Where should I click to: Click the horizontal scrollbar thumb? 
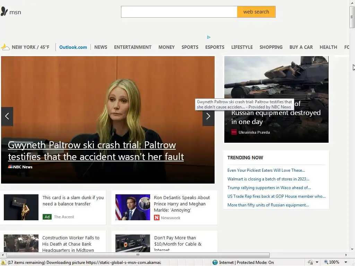point(138,255)
